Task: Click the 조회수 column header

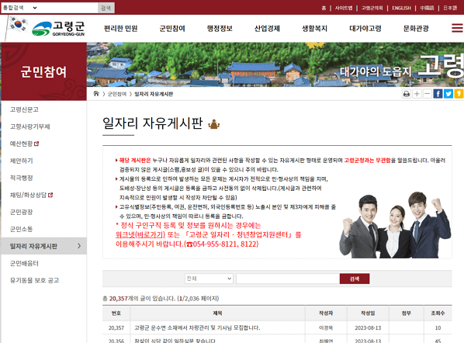Action: point(438,313)
